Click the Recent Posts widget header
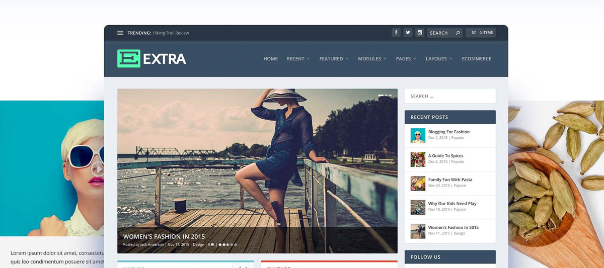 (450, 117)
